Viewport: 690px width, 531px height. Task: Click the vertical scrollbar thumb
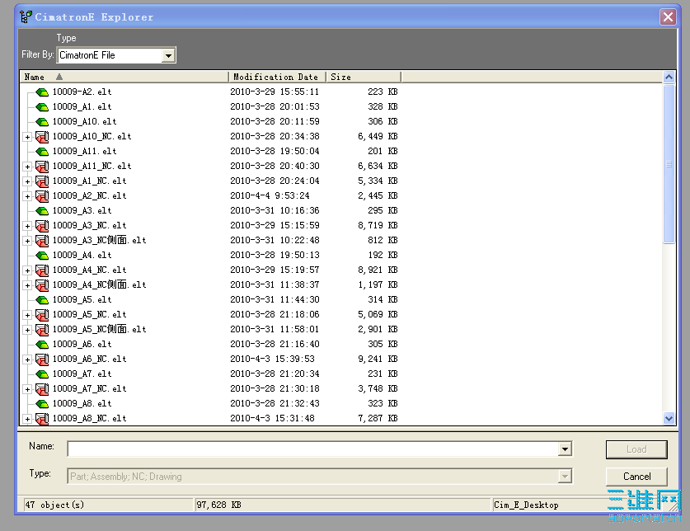(x=669, y=164)
